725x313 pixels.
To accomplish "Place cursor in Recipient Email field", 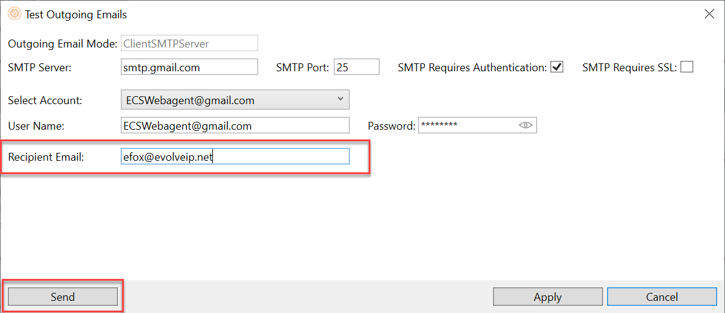I will (x=235, y=156).
